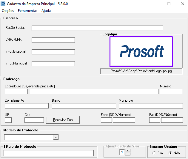Click the Logradouro street name field
Screen dimensions: 188x159
94,92
